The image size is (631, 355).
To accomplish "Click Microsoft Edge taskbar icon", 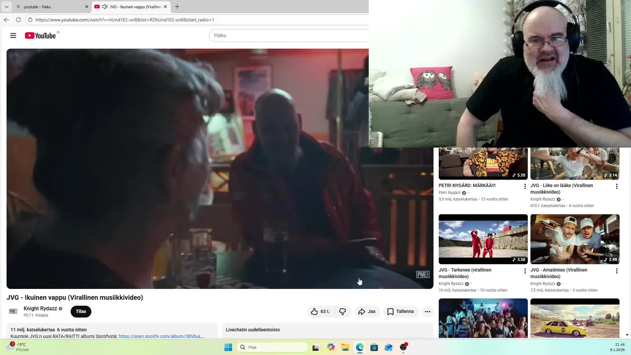I will pyautogui.click(x=360, y=347).
